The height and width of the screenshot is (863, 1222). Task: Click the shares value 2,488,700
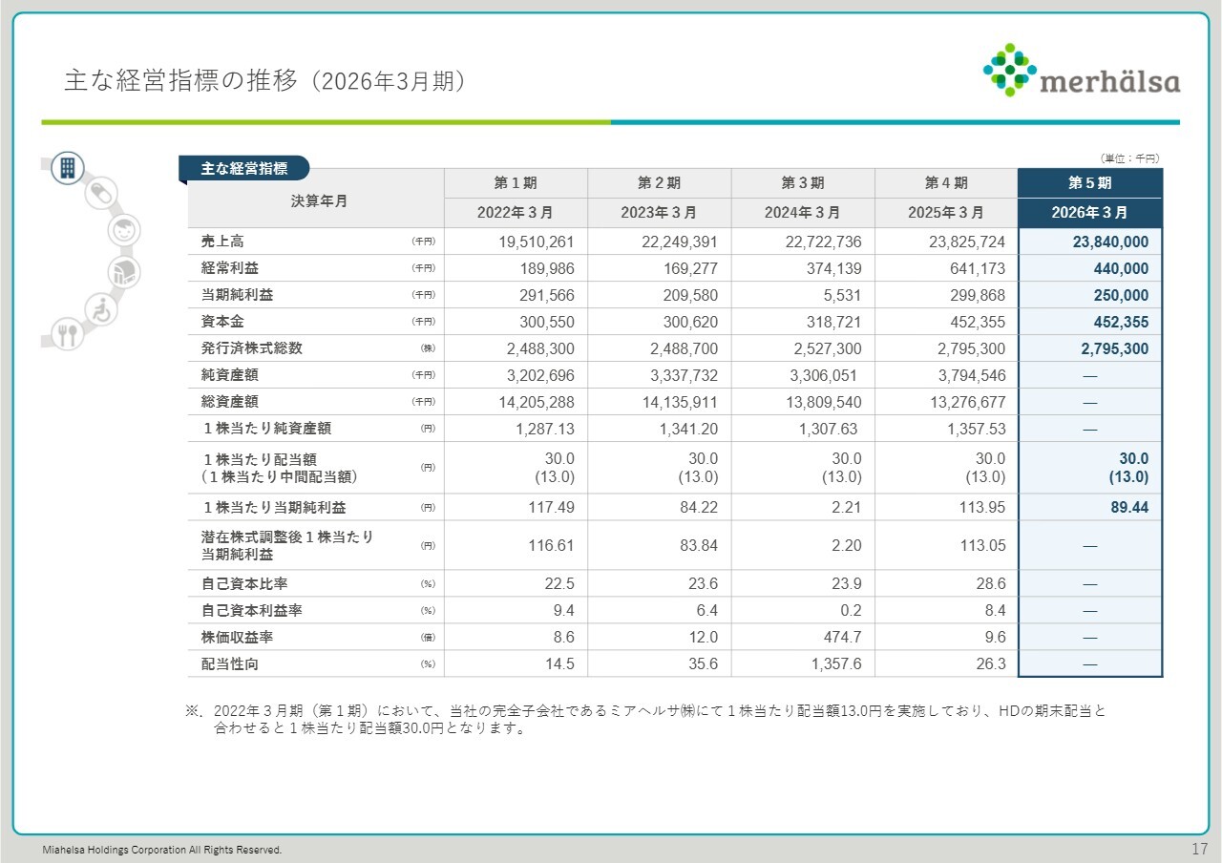tap(682, 349)
